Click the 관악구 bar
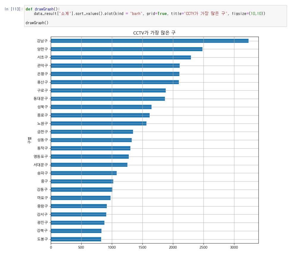The width and height of the screenshot is (290, 253). coord(115,66)
